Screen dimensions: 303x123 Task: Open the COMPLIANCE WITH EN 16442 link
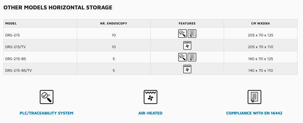click(254, 113)
